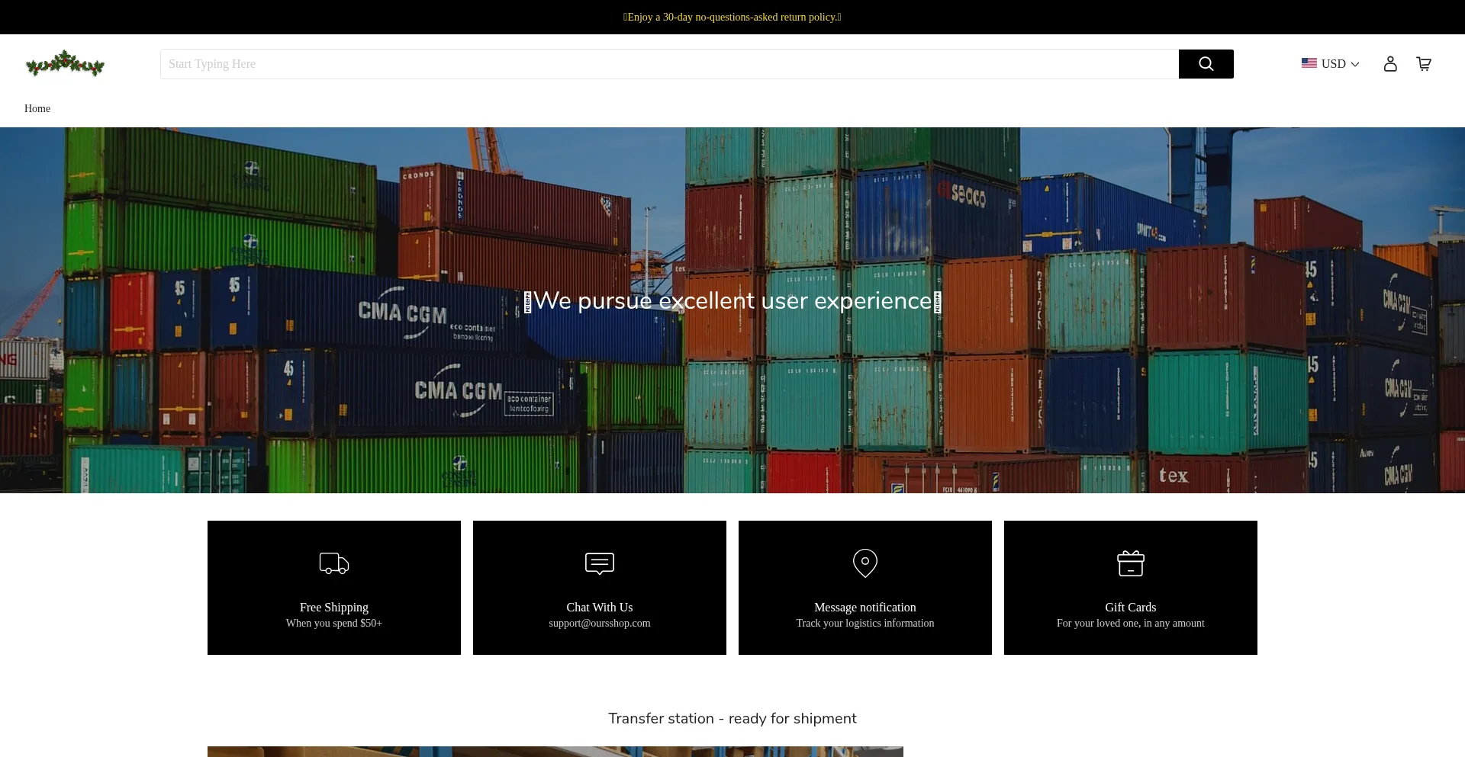This screenshot has width=1465, height=757.
Task: Click the Free Shipping title
Action: [334, 607]
